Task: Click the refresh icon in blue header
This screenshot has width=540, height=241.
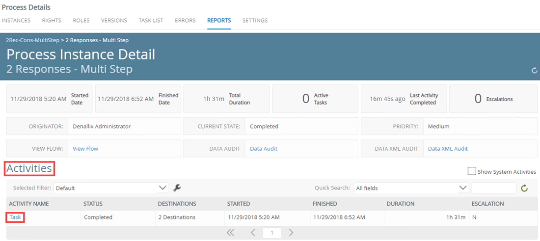Action: [534, 71]
